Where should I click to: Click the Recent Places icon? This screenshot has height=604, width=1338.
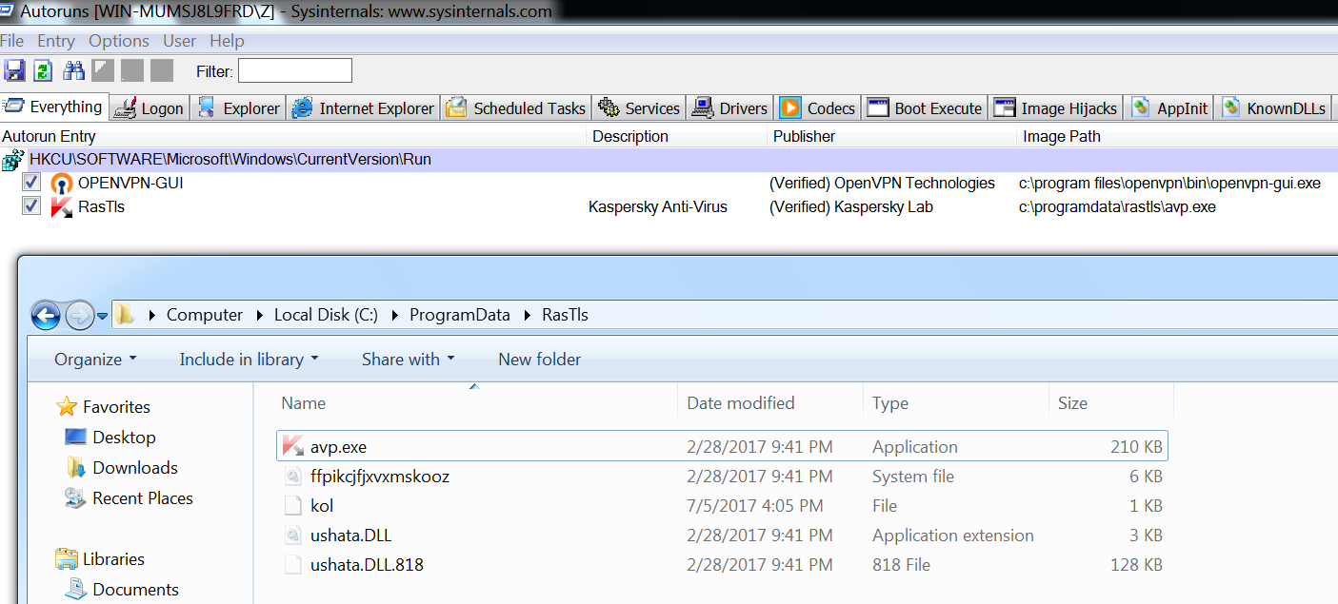(76, 498)
